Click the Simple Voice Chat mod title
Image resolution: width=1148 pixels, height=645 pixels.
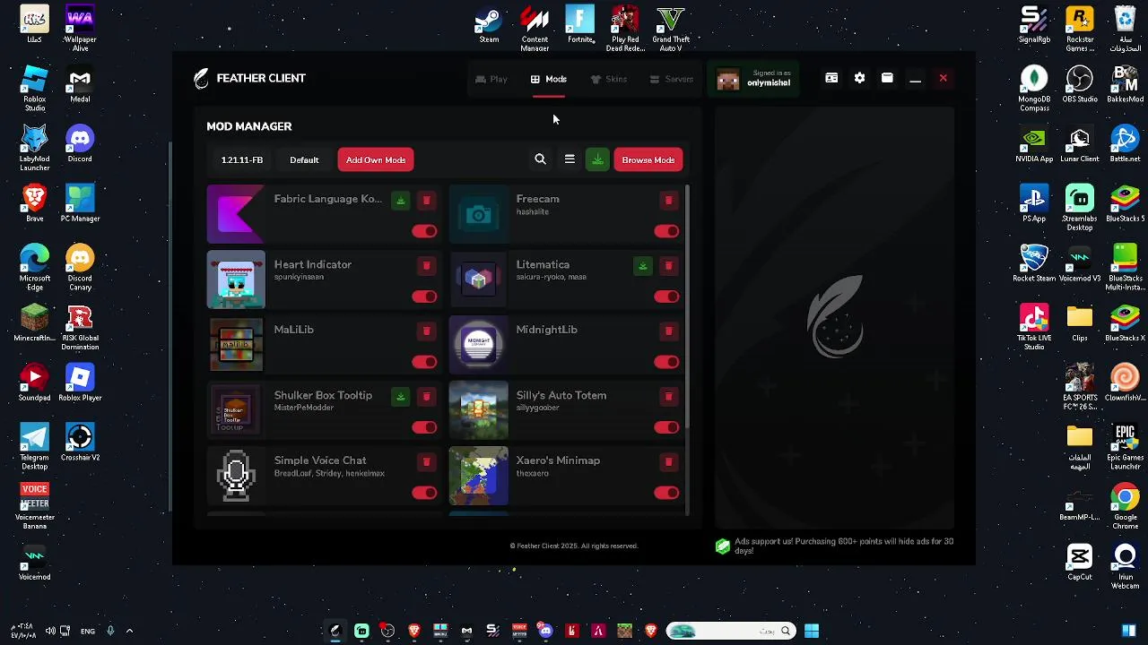tap(320, 460)
